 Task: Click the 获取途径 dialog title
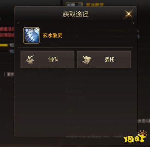pos(76,14)
